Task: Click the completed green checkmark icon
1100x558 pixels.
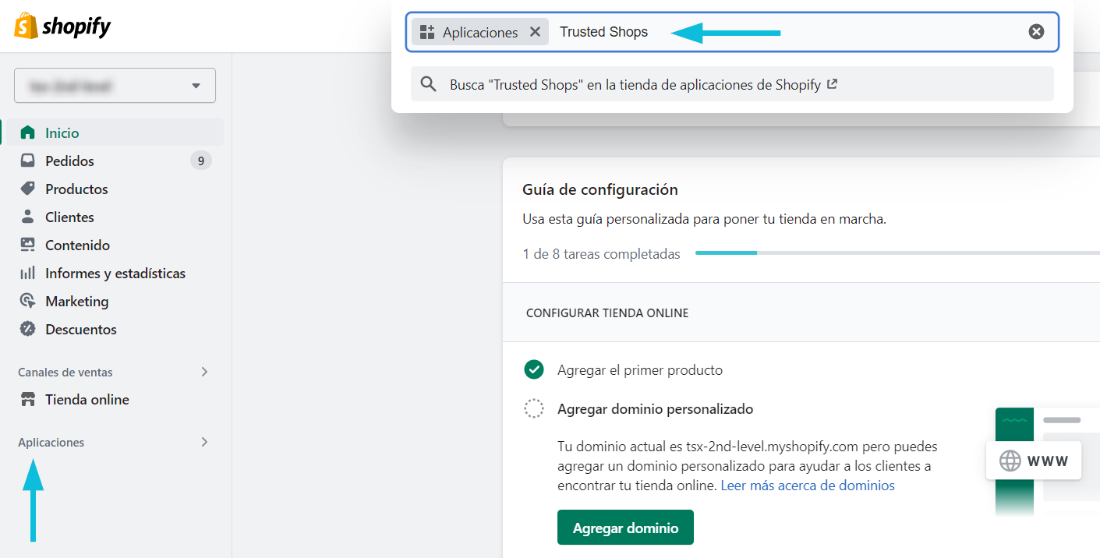Action: (x=534, y=369)
